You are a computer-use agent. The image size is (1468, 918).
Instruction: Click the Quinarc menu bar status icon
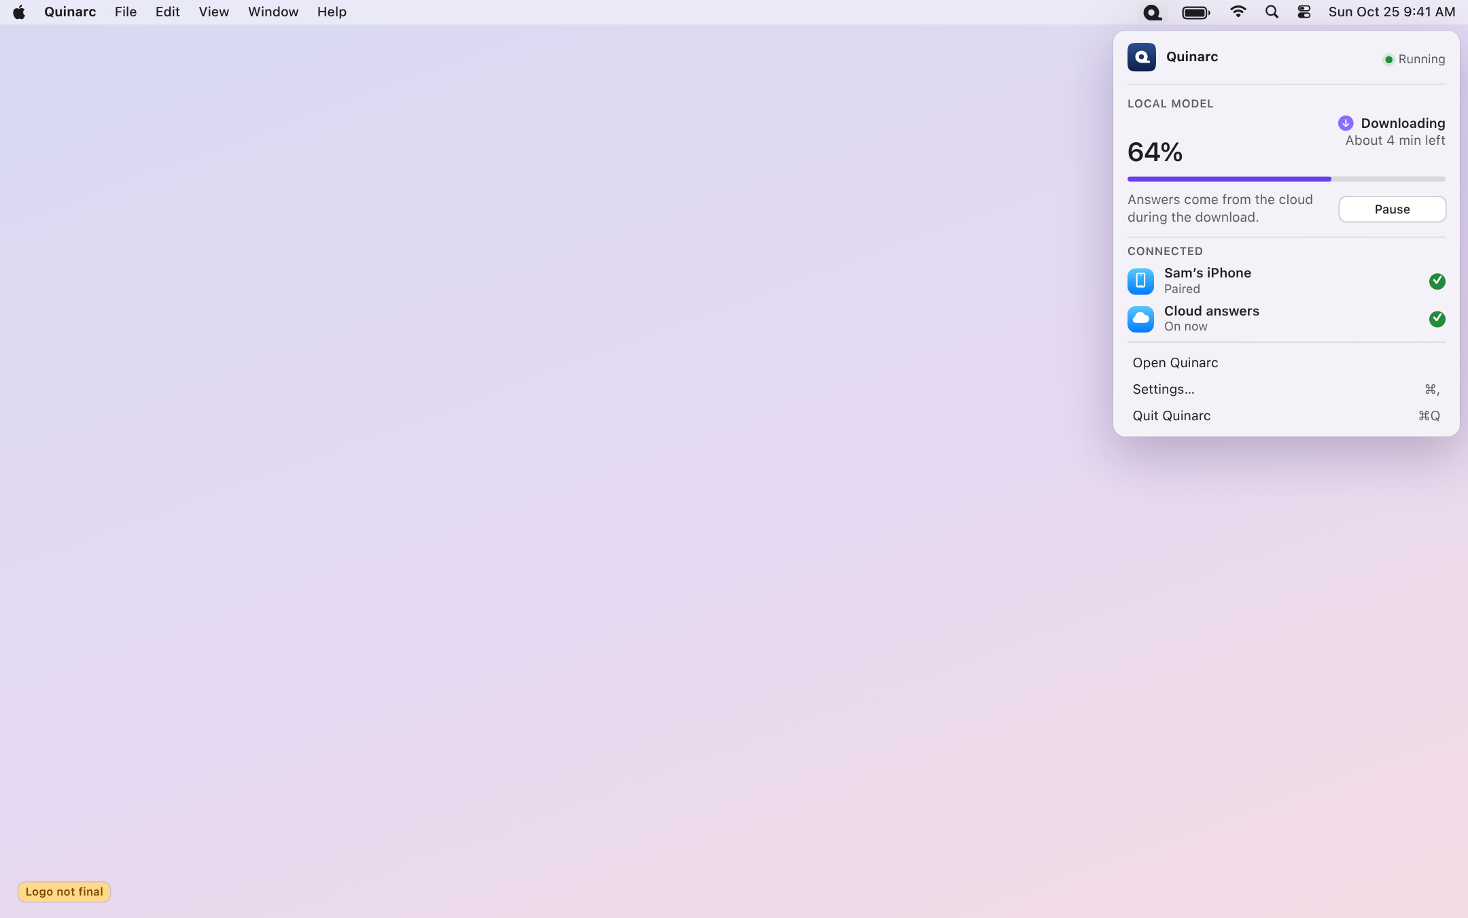[1152, 12]
